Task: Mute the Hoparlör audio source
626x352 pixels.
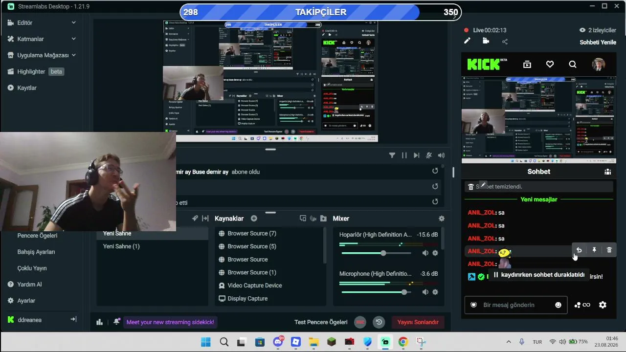Action: (x=425, y=253)
